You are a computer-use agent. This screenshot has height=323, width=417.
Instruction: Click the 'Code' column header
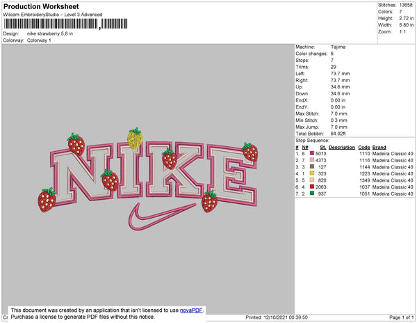click(364, 148)
